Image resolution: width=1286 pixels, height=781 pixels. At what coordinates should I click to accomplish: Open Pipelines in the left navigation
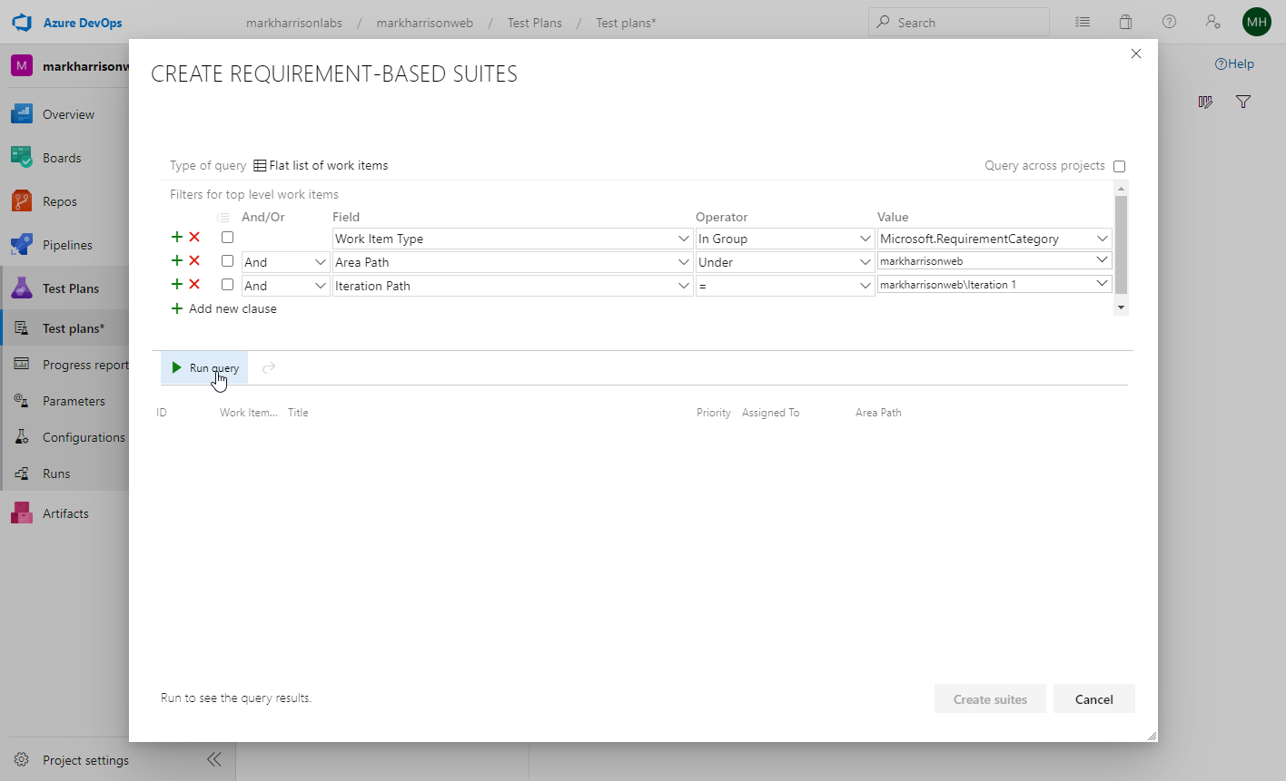(67, 245)
